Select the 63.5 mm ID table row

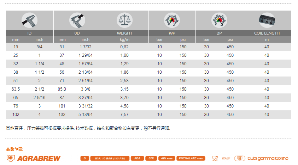148,89
